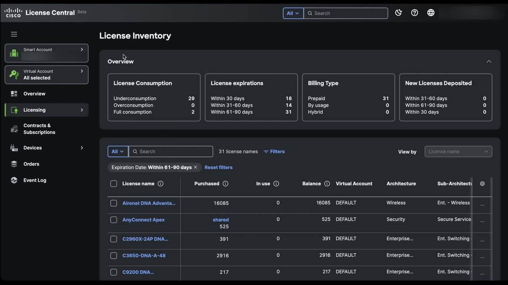Select the Billing Type overview card
Viewport: 508px width, 285px height.
pyautogui.click(x=348, y=97)
